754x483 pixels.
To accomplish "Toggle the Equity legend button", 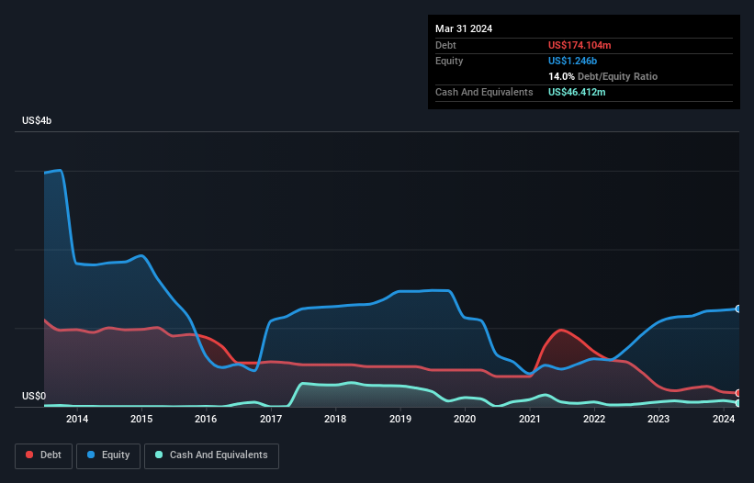I will pyautogui.click(x=108, y=455).
